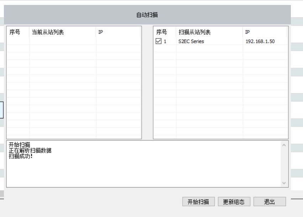
Task: Click the IP header in scanned slave list
Action: (247, 32)
